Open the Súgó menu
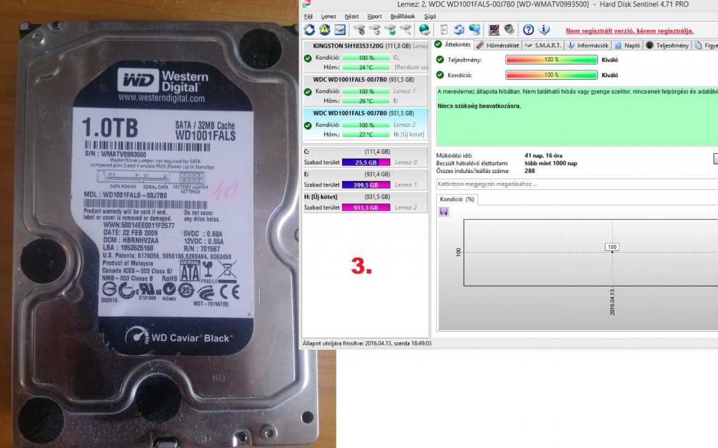This screenshot has width=718, height=448. [x=430, y=16]
